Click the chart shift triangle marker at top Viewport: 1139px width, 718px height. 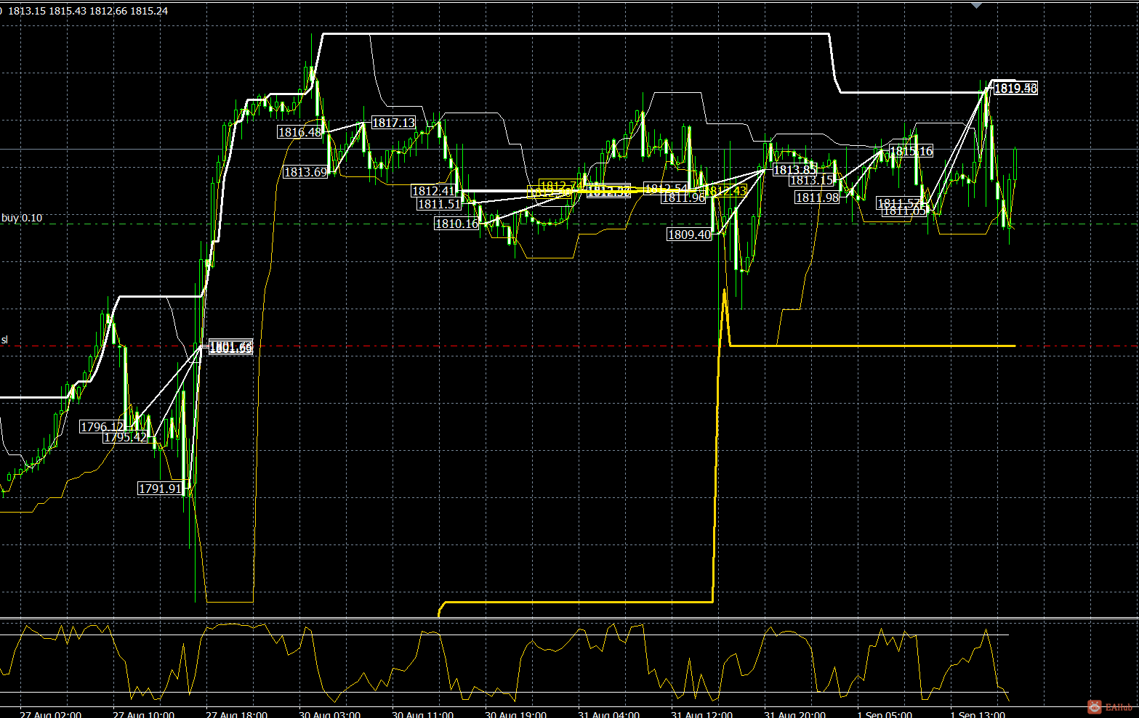pyautogui.click(x=976, y=5)
